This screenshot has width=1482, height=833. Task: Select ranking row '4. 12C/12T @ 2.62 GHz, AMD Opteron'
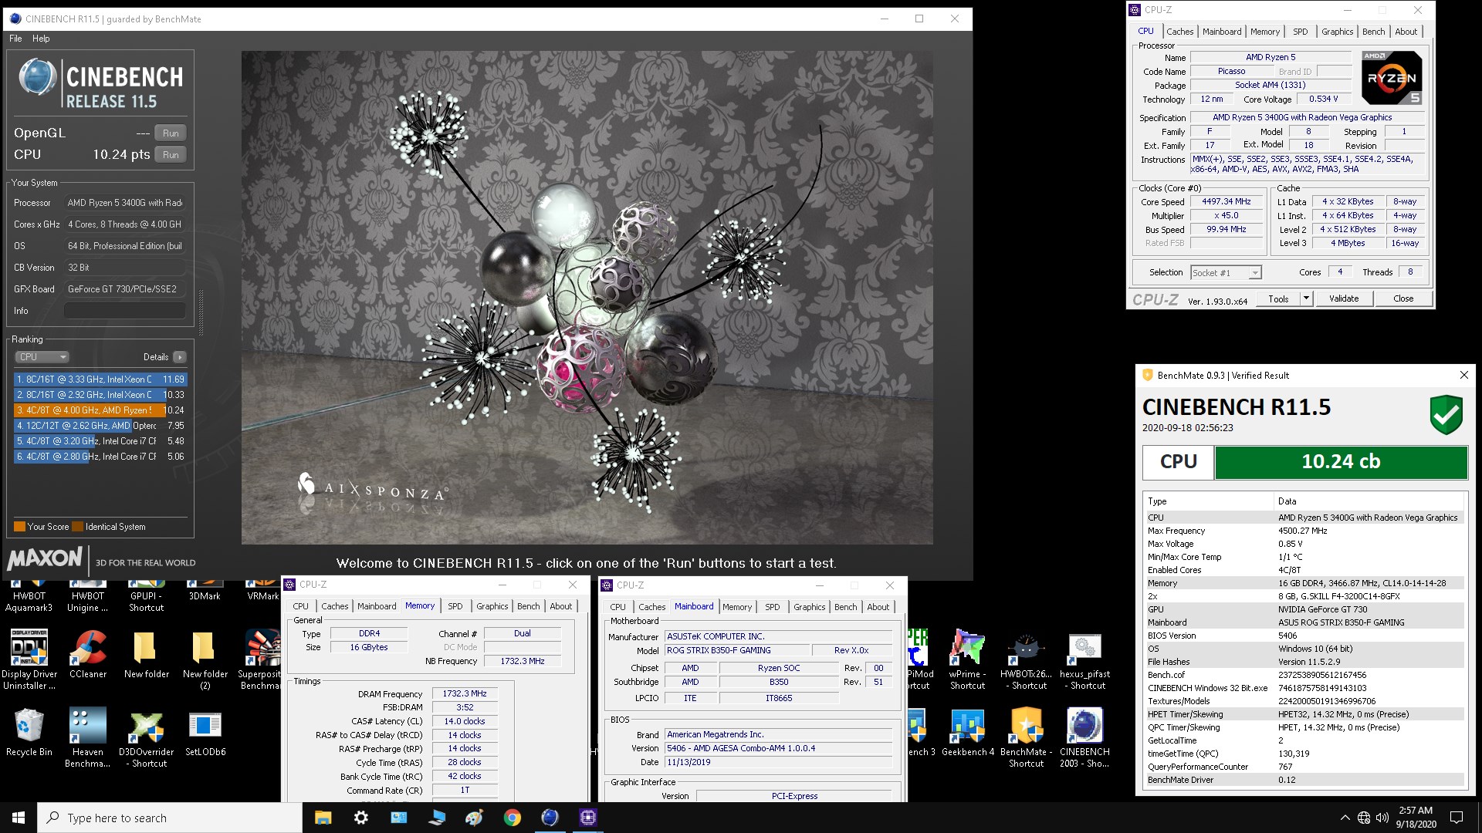[x=100, y=426]
